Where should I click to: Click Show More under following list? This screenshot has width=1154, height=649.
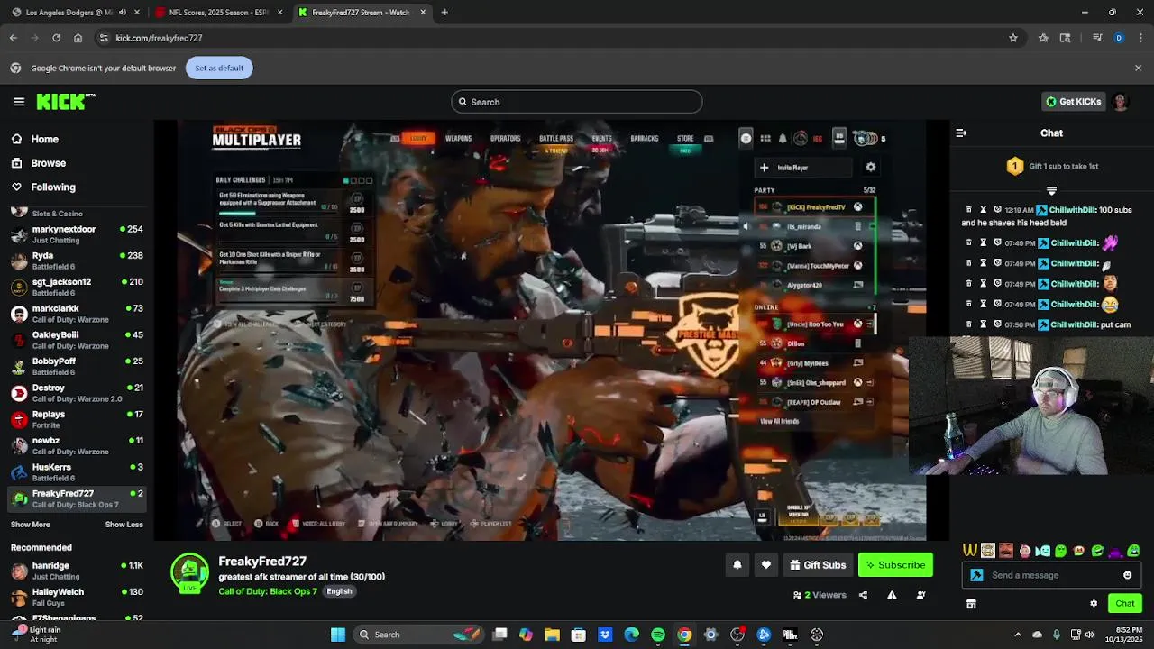31,525
